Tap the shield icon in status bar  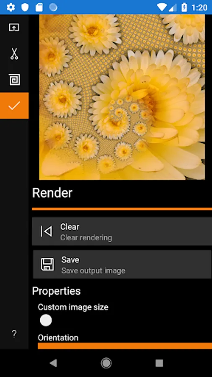click(25, 8)
